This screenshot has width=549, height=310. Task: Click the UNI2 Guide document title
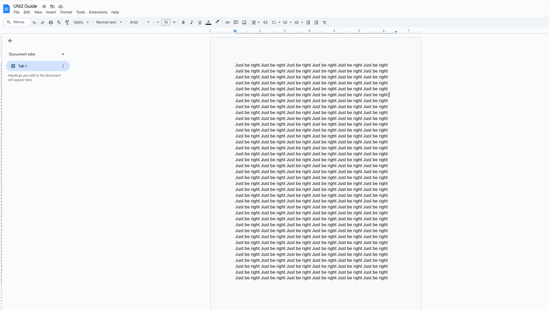tap(25, 6)
